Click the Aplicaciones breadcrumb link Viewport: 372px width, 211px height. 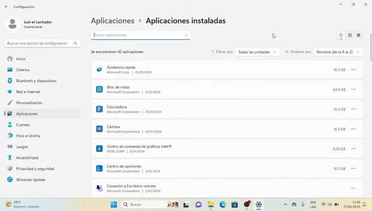113,21
